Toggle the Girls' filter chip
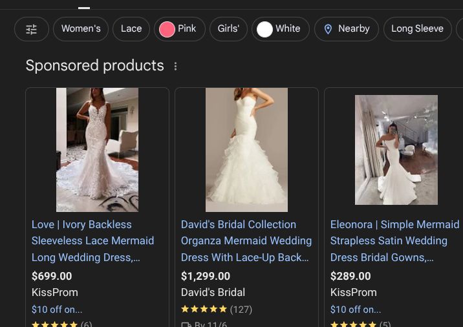This screenshot has height=327, width=463. [228, 29]
